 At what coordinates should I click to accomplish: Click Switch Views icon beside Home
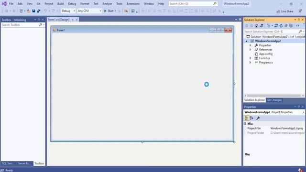point(262,26)
